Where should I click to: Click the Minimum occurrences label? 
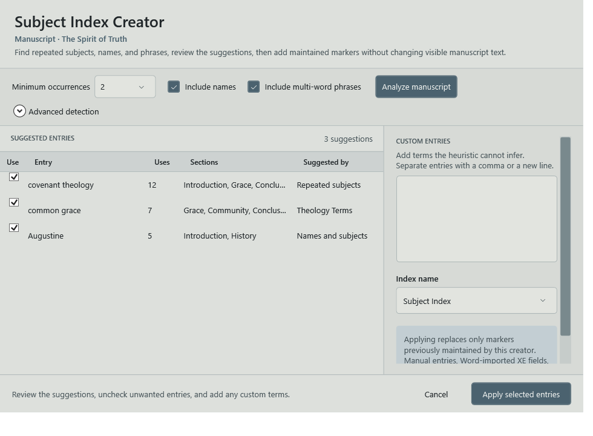coord(51,87)
